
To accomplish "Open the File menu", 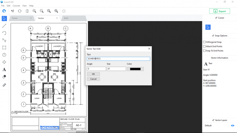I will (3, 6).
